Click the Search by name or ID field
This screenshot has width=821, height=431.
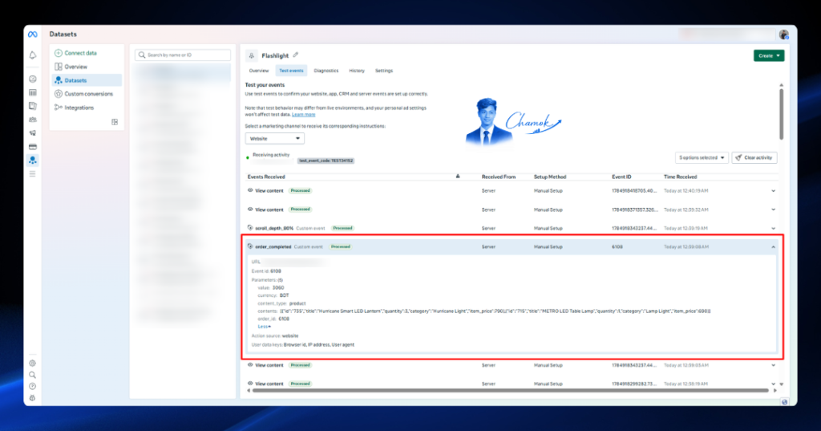click(183, 55)
